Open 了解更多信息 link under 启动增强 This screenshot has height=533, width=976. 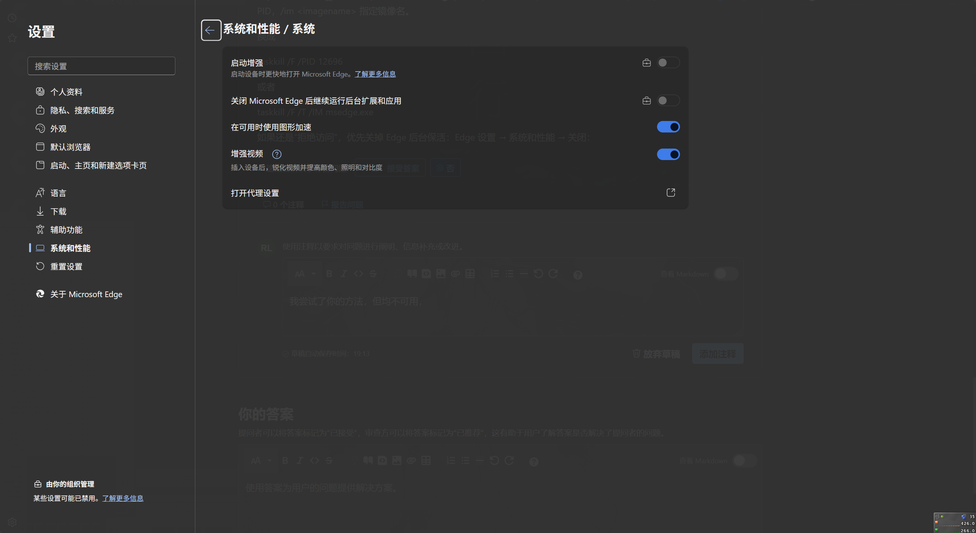point(375,74)
